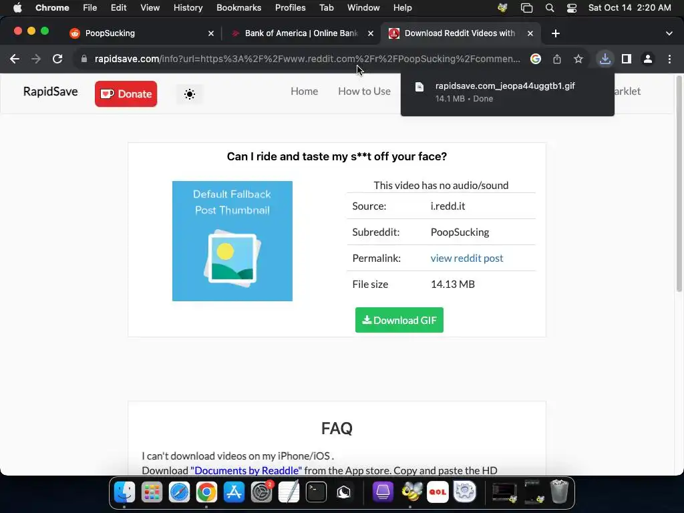Expand the tab search chevron

[669, 33]
